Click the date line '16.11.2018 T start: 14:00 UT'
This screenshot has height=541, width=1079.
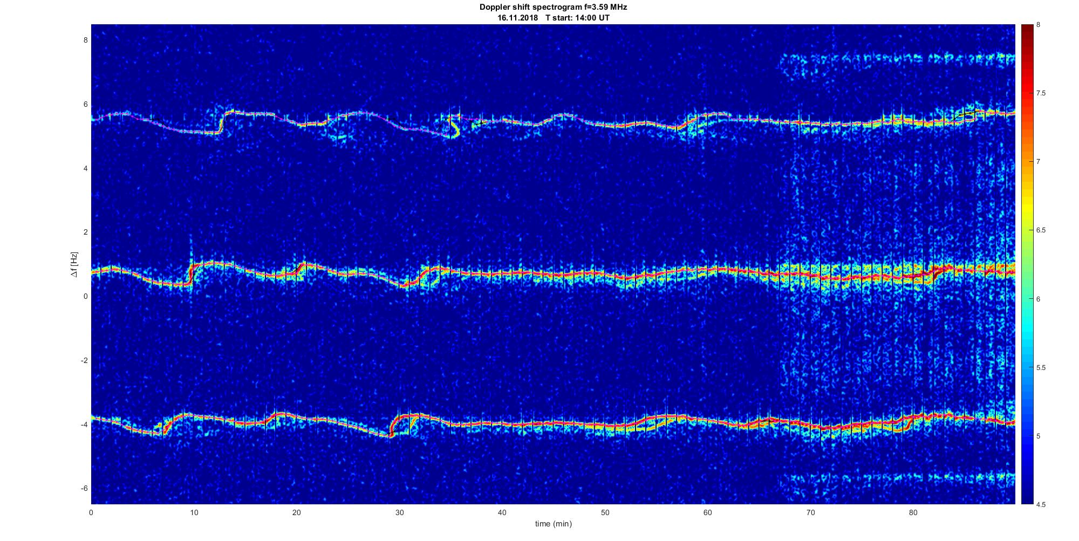[x=554, y=17]
